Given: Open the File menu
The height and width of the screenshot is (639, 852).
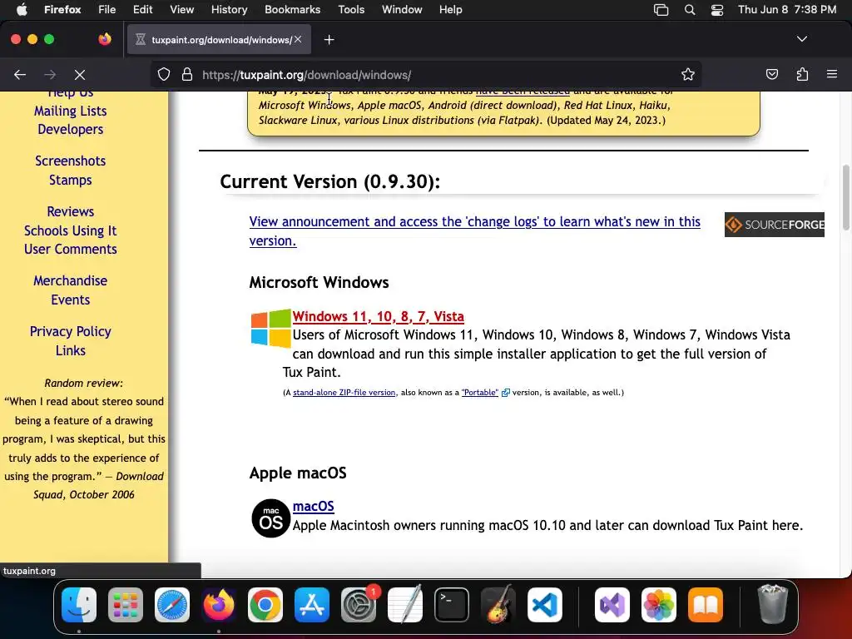Looking at the screenshot, I should point(106,9).
